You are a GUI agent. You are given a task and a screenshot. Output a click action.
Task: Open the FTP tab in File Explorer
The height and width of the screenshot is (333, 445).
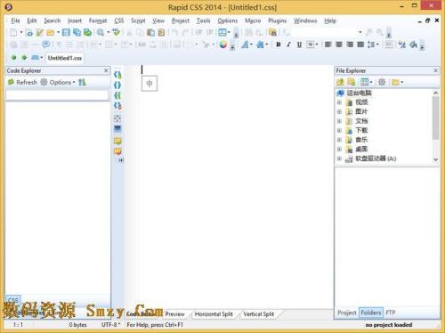pyautogui.click(x=391, y=313)
